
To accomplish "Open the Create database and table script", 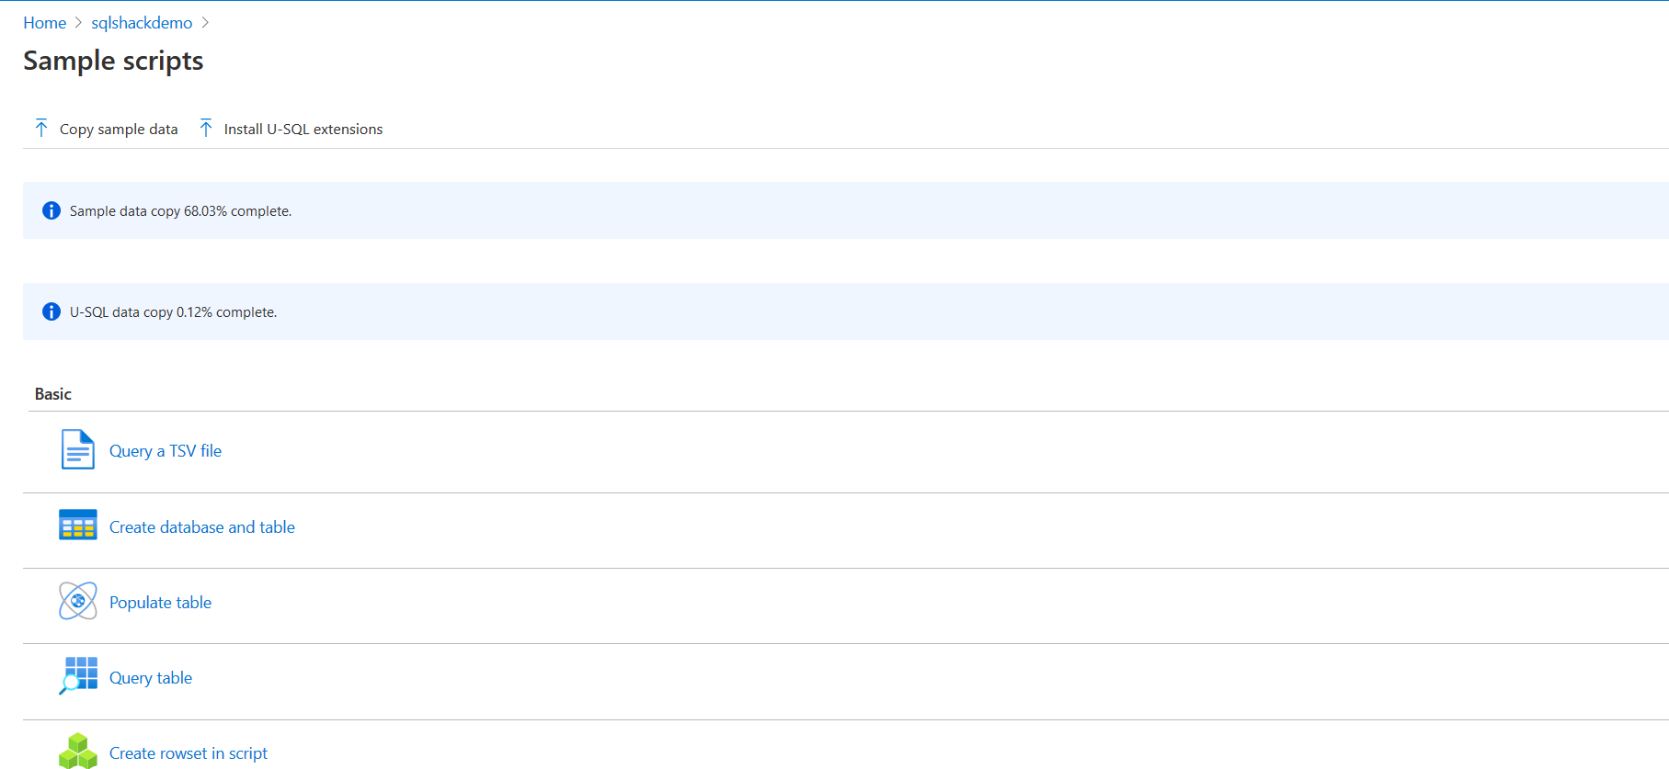I will 202,527.
